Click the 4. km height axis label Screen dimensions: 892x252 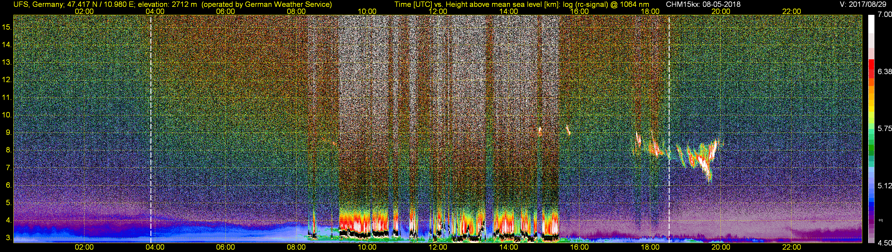tap(9, 220)
